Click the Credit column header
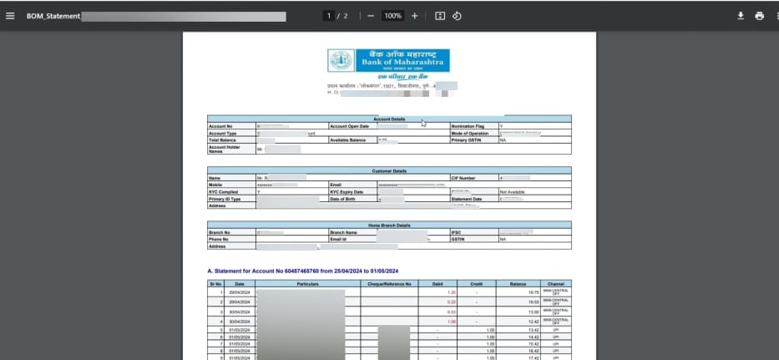This screenshot has height=360, width=779. [477, 284]
